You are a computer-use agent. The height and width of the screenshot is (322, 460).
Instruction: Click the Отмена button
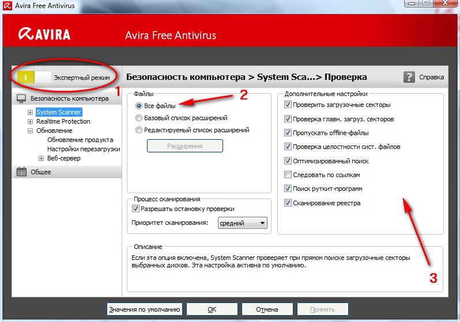pos(267,309)
